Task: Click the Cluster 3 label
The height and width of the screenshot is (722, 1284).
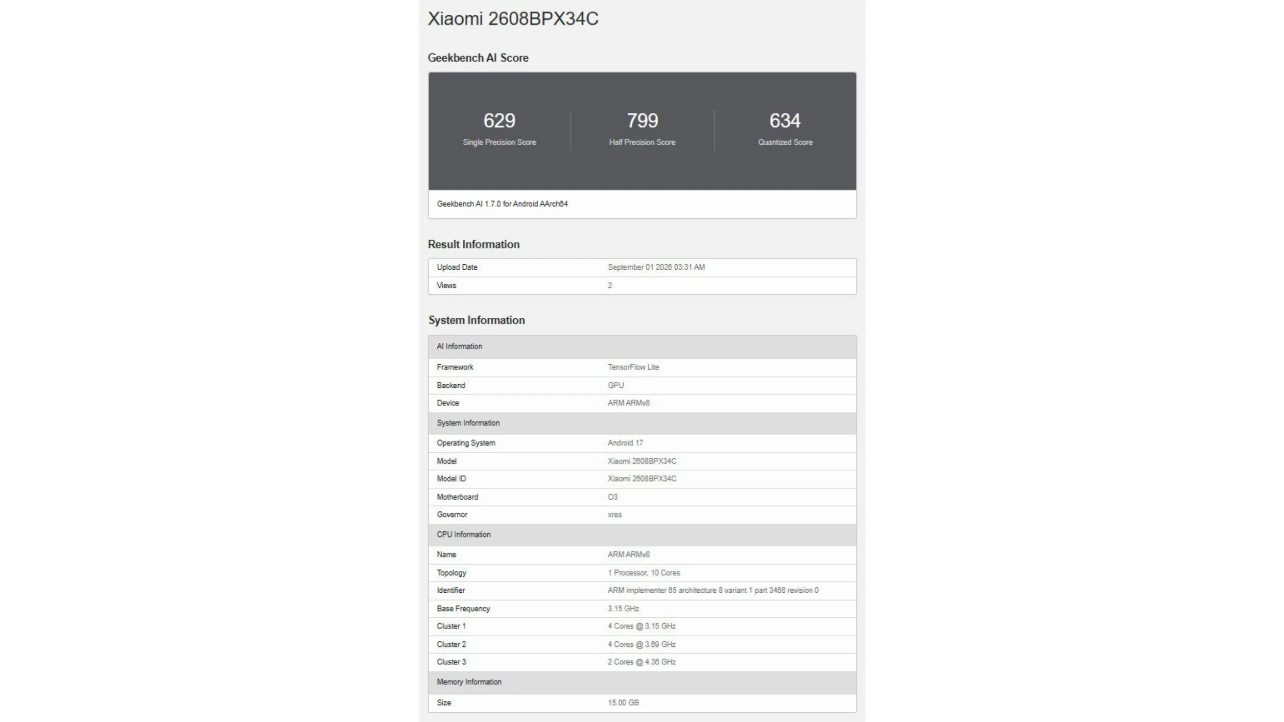Action: (x=451, y=662)
